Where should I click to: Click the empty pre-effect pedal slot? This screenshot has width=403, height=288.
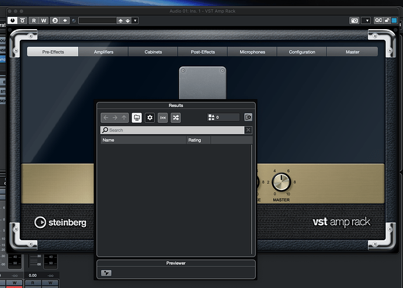[x=203, y=83]
